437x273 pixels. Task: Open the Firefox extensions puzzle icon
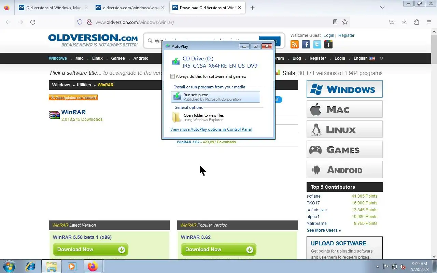pyautogui.click(x=417, y=22)
